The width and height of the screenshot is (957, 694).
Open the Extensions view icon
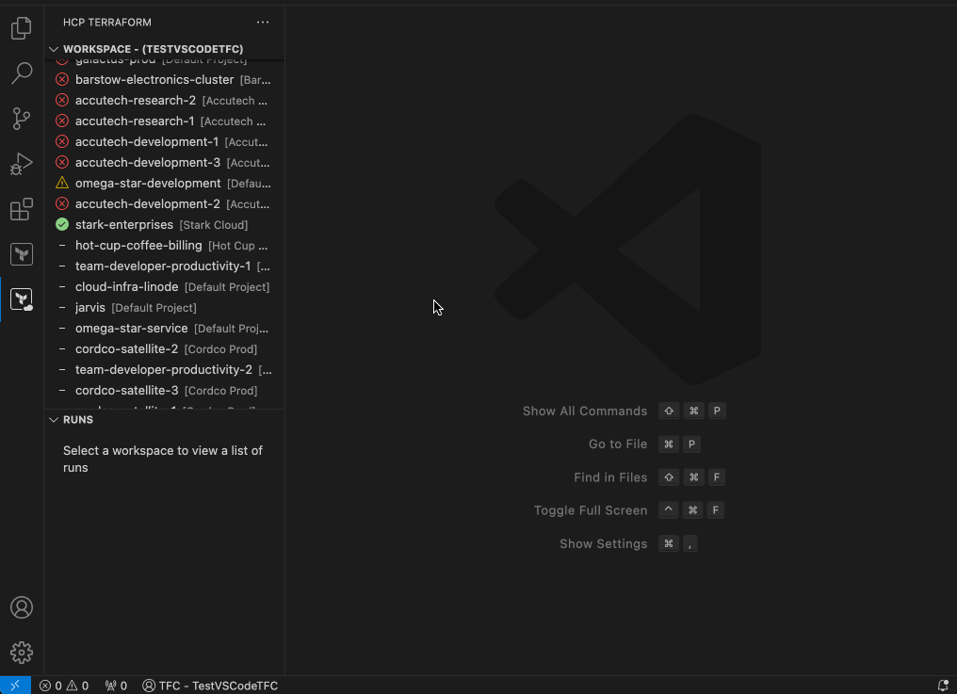pos(22,209)
